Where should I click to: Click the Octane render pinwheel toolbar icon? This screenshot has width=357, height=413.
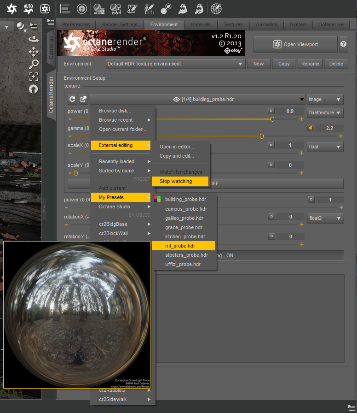[x=12, y=9]
